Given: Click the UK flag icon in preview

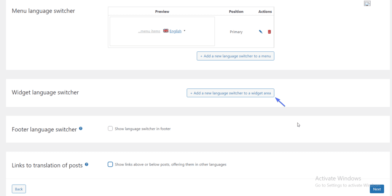Looking at the screenshot, I should pos(166,31).
